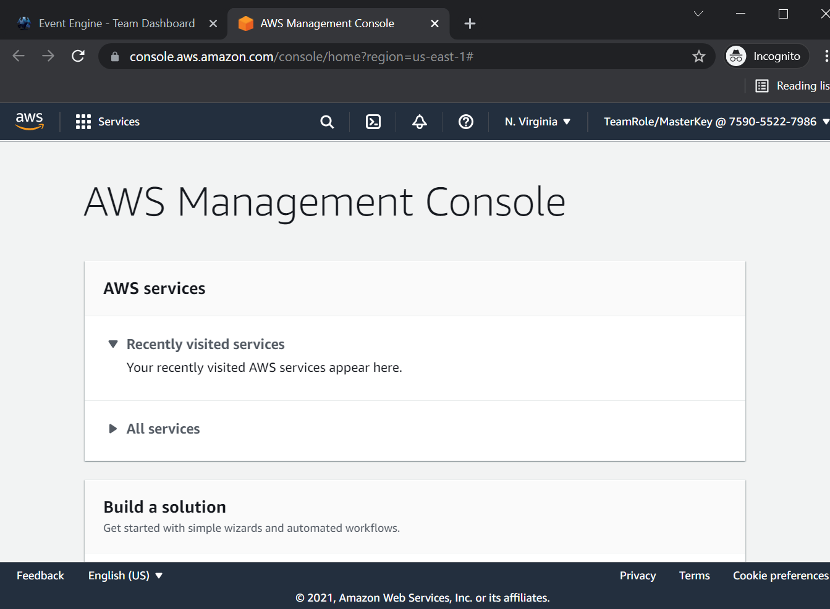Open the English (US) language selector
The width and height of the screenshot is (830, 609).
coord(125,576)
